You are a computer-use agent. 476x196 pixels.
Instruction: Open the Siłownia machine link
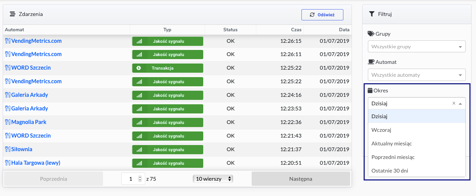tap(22, 149)
